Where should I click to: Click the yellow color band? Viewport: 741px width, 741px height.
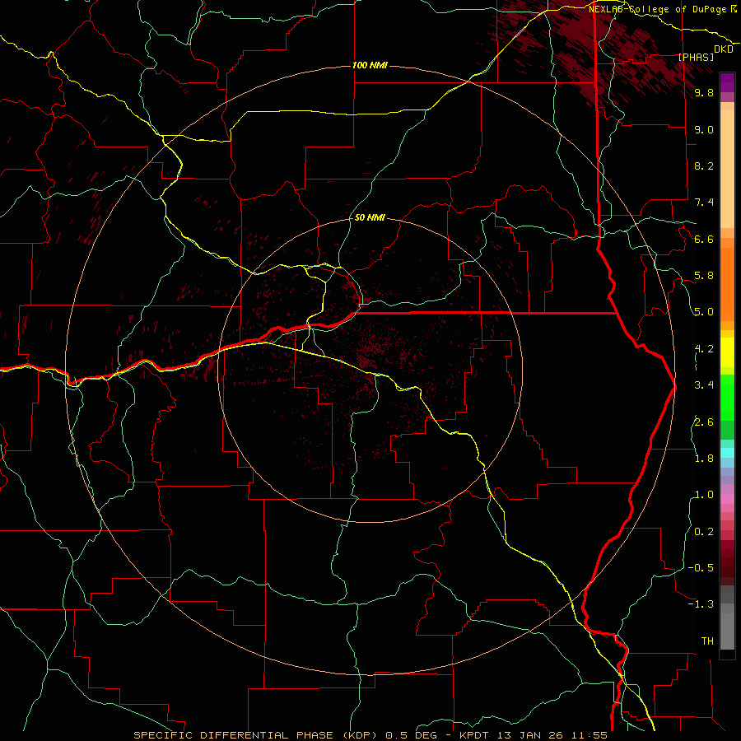tap(727, 352)
